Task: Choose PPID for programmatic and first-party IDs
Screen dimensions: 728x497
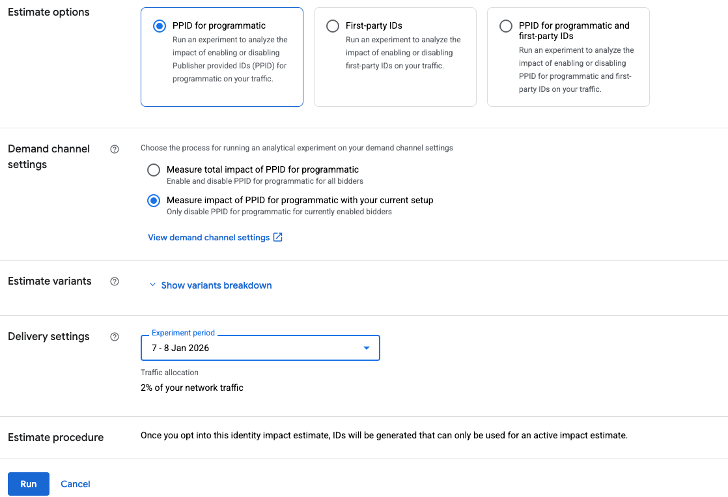Action: click(505, 26)
